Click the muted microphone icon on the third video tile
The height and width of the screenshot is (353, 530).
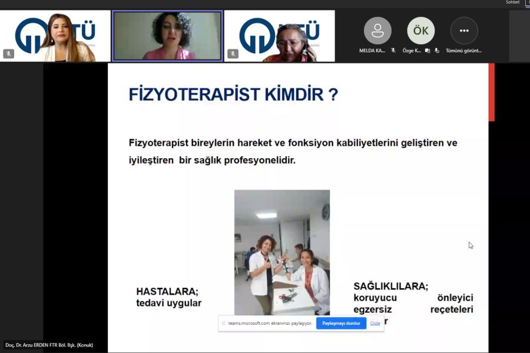[233, 54]
